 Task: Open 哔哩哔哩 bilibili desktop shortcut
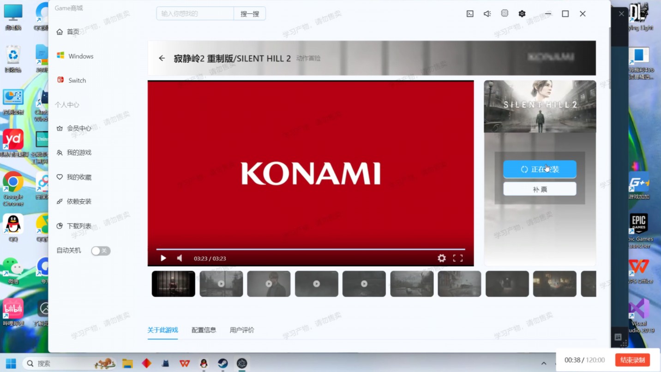(13, 312)
